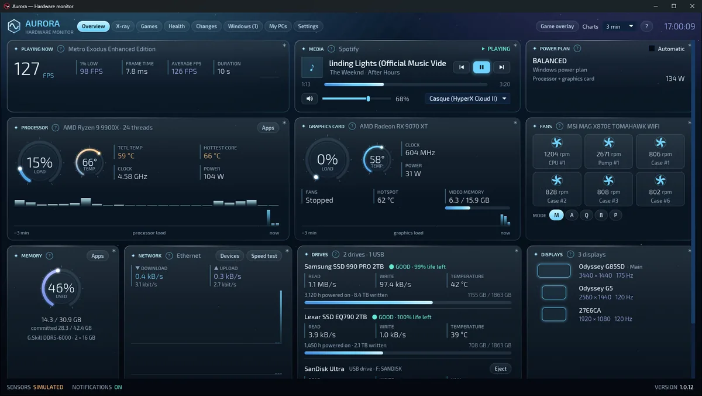
Task: Select fan mode M
Action: [556, 215]
